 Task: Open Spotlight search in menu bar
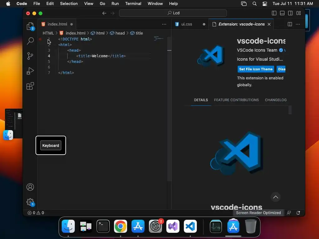pos(254,4)
